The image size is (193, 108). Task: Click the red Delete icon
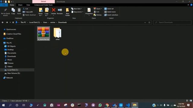pyautogui.click(x=54, y=10)
